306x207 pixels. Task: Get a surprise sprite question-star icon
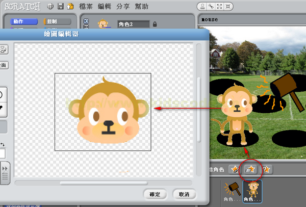(x=266, y=169)
